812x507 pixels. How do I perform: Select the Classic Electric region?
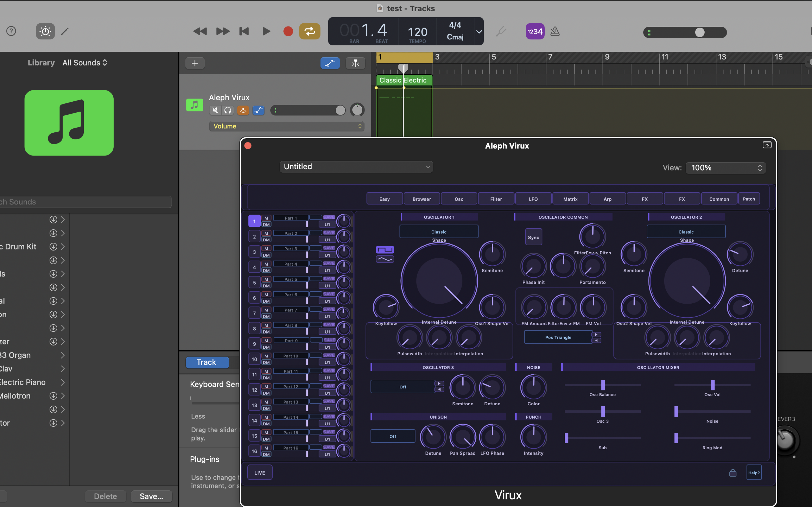point(404,80)
